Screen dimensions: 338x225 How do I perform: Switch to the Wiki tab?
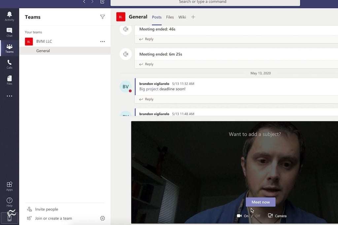pyautogui.click(x=182, y=17)
